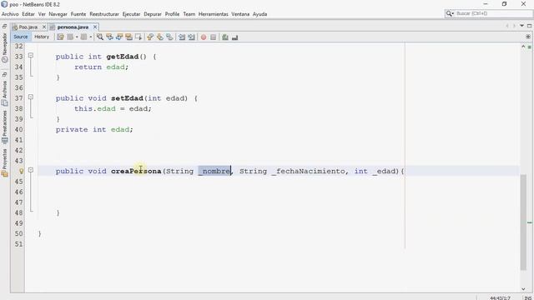Switch to the Poo.java tab

[28, 27]
